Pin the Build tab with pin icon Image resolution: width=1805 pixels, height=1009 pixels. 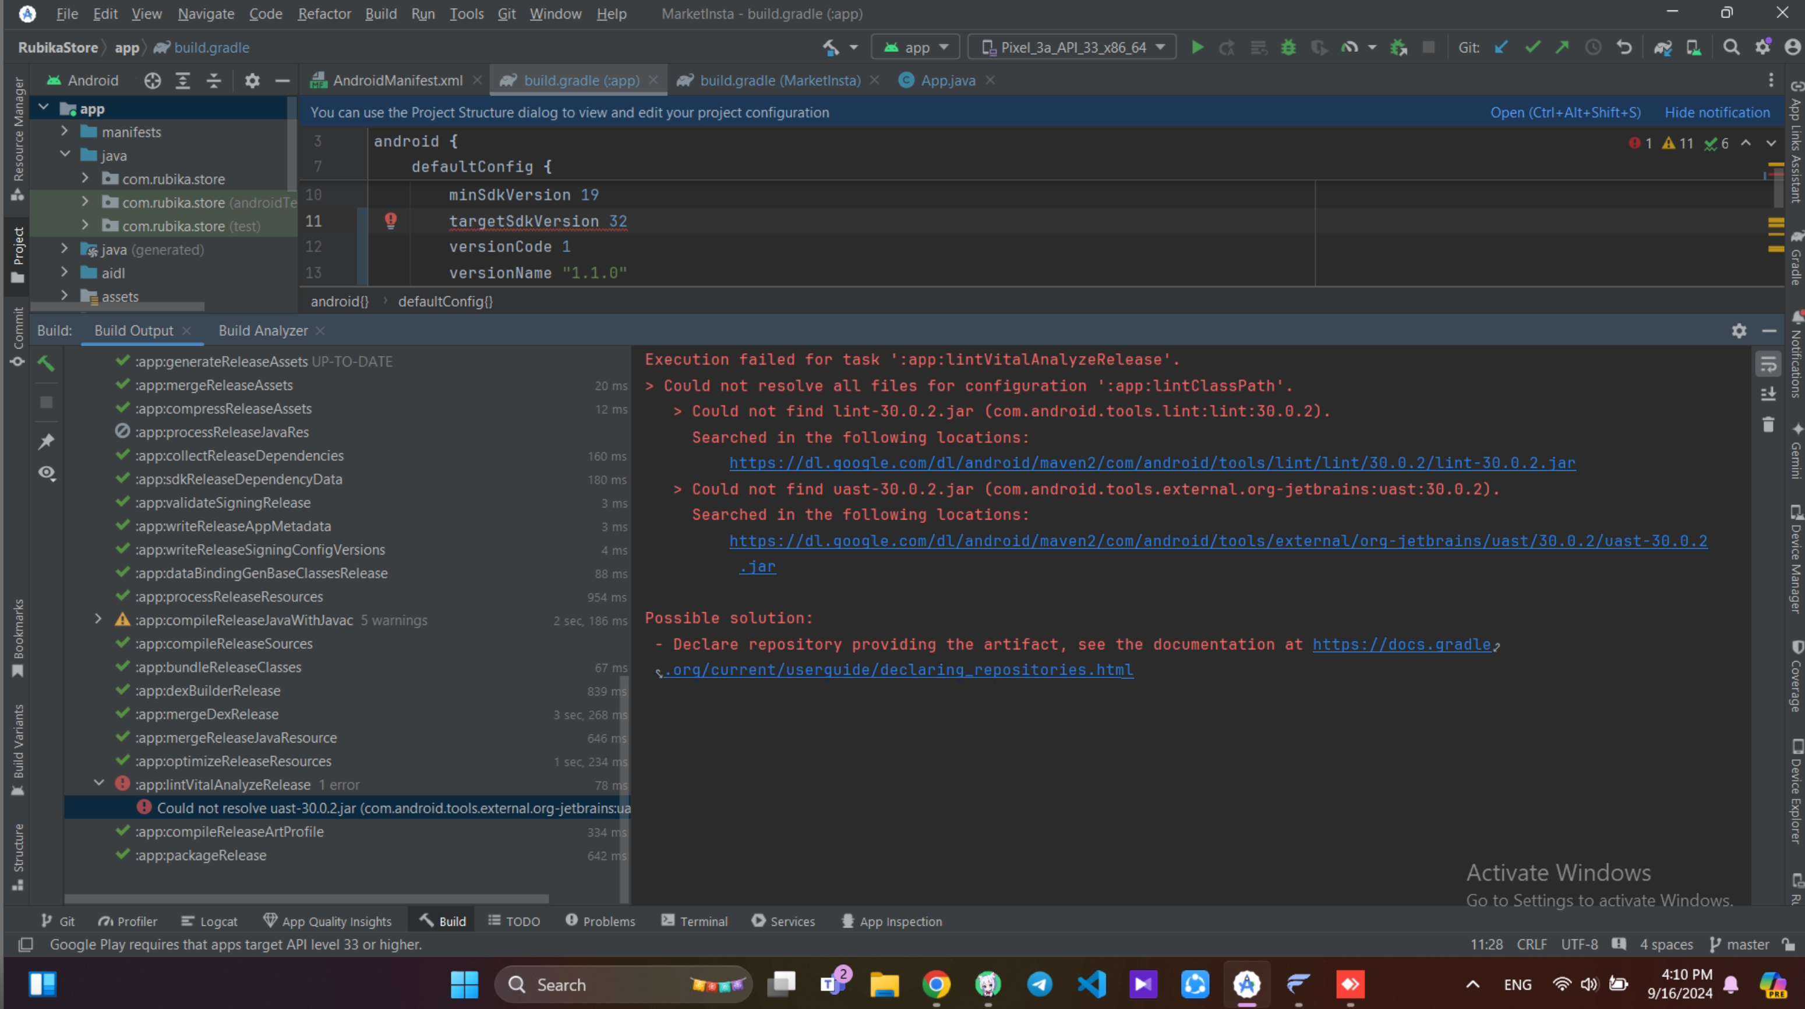(46, 441)
